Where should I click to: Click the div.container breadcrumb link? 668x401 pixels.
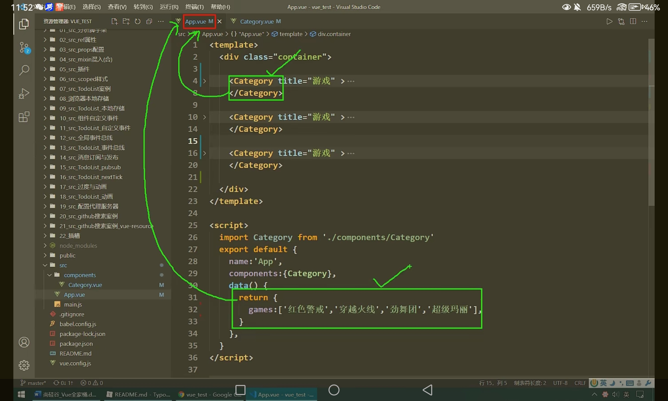(334, 34)
